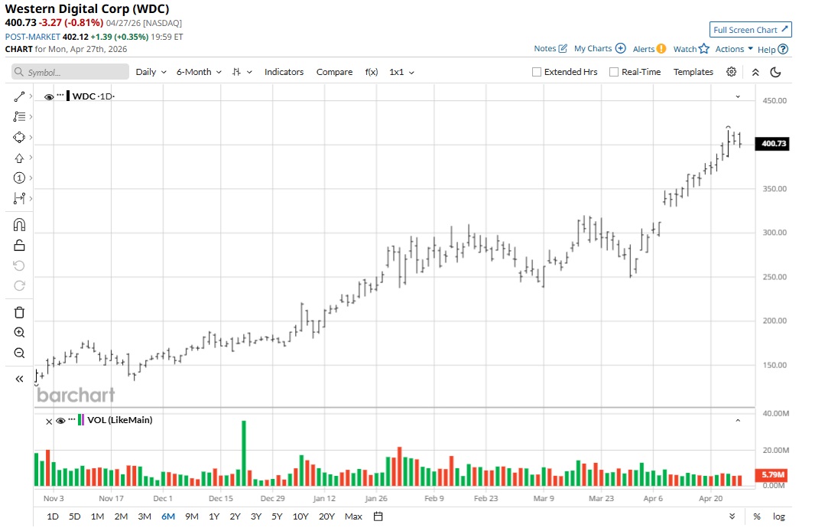The height and width of the screenshot is (531, 815).
Task: Switch to percent scale
Action: pyautogui.click(x=757, y=516)
